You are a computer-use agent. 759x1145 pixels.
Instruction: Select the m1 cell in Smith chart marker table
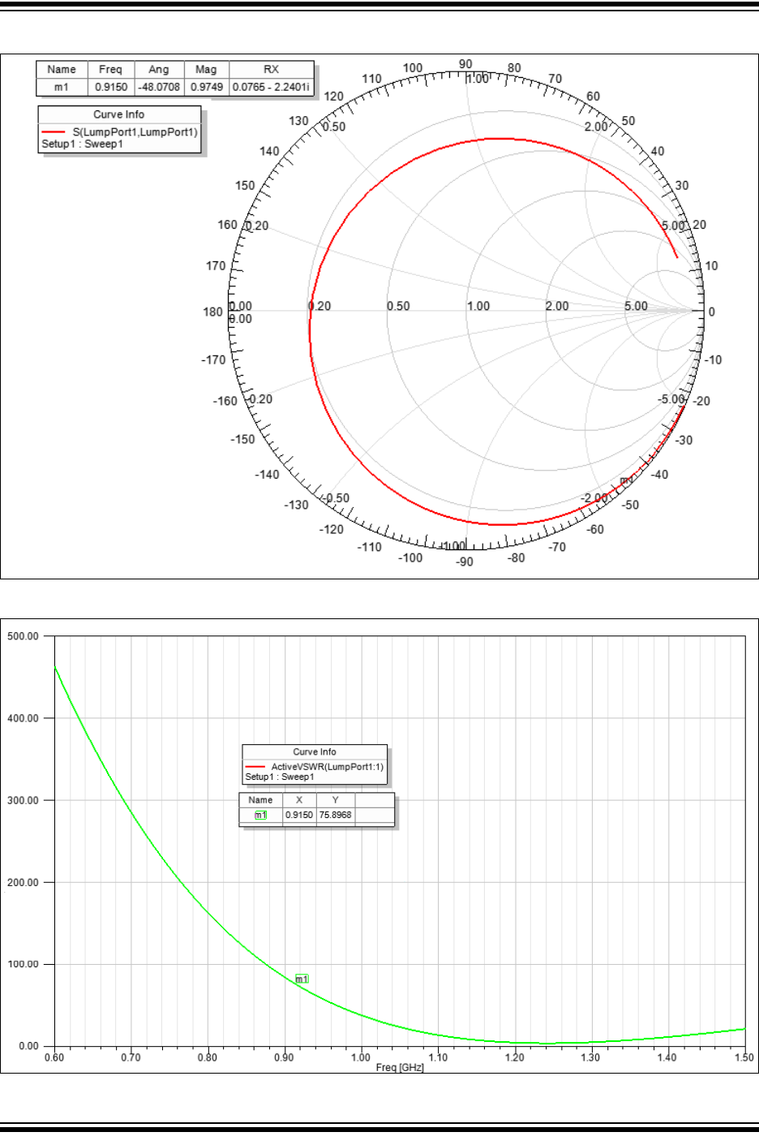point(62,87)
